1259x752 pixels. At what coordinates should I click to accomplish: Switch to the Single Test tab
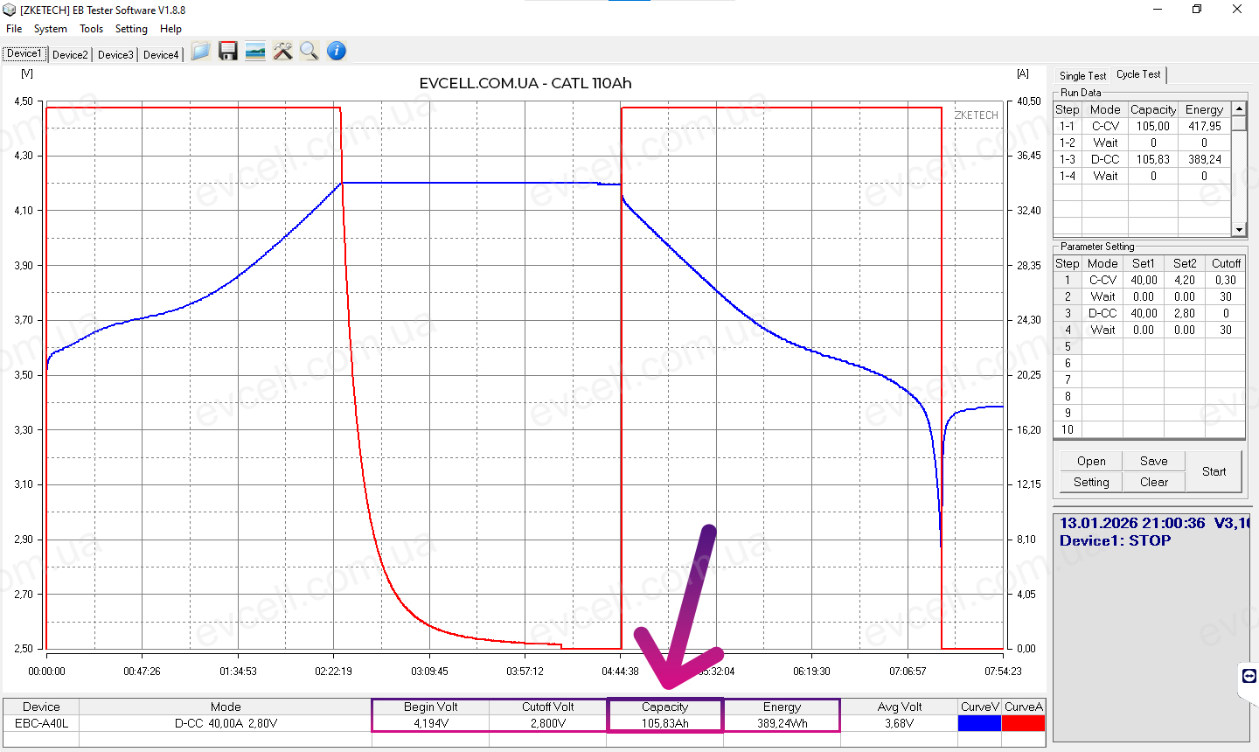(x=1082, y=76)
